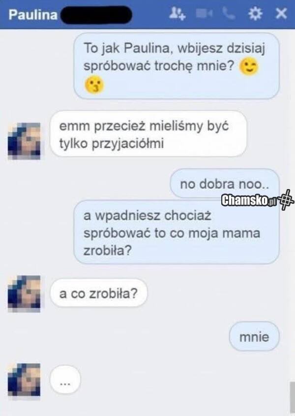
Task: Click the '...' reply bubble
Action: pyautogui.click(x=65, y=380)
